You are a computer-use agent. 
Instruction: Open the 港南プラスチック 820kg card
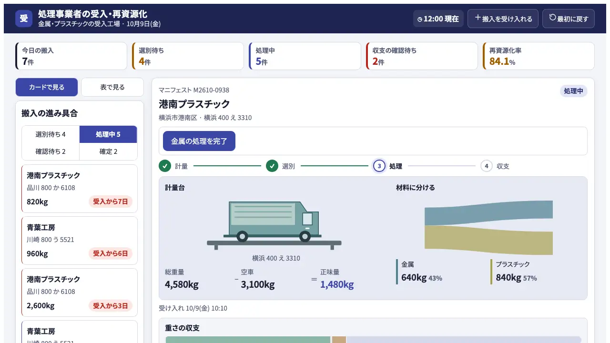coord(80,189)
